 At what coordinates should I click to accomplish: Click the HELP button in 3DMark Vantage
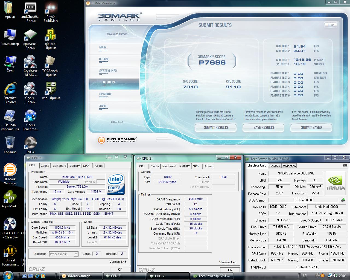coord(331,25)
